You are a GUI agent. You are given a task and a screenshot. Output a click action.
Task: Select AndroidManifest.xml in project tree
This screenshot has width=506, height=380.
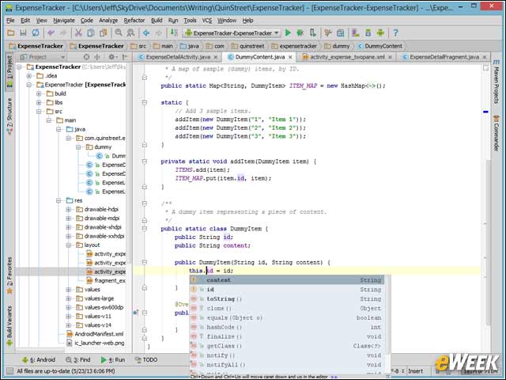(x=95, y=334)
